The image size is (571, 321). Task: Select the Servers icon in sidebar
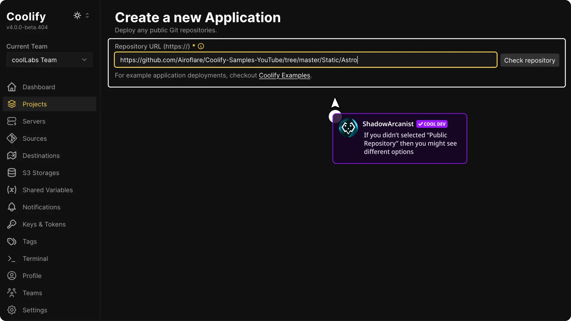tap(11, 121)
